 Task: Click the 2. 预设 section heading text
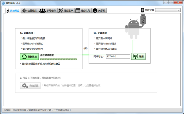tap(40, 78)
